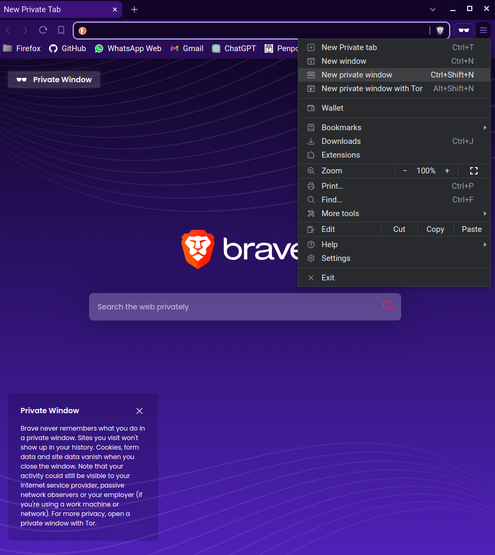495x555 pixels.
Task: Select New private window with Tor
Action: [x=372, y=89]
